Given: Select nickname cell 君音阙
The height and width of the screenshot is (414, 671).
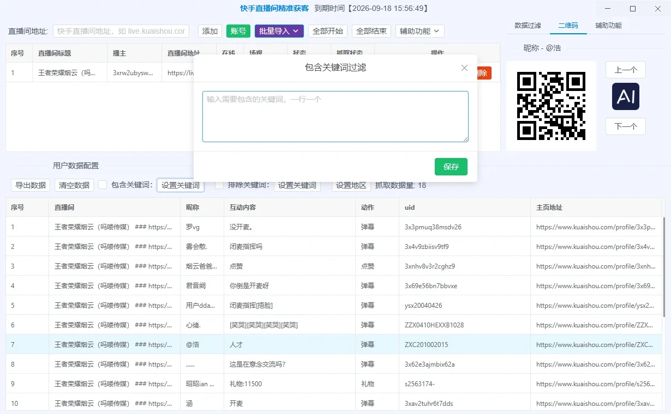Looking at the screenshot, I should pyautogui.click(x=202, y=286).
